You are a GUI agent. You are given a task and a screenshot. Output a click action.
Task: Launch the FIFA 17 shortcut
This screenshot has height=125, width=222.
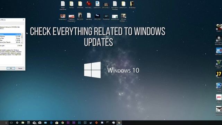tap(219, 75)
